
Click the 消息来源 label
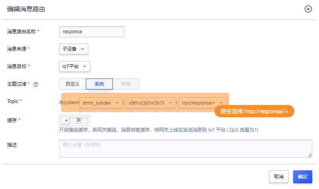coord(17,49)
